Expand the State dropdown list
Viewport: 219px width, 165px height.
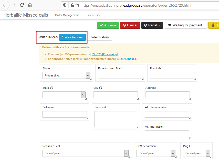point(64,95)
